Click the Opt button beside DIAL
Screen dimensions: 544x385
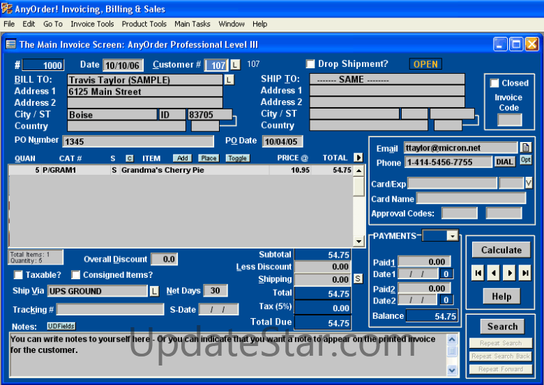526,160
